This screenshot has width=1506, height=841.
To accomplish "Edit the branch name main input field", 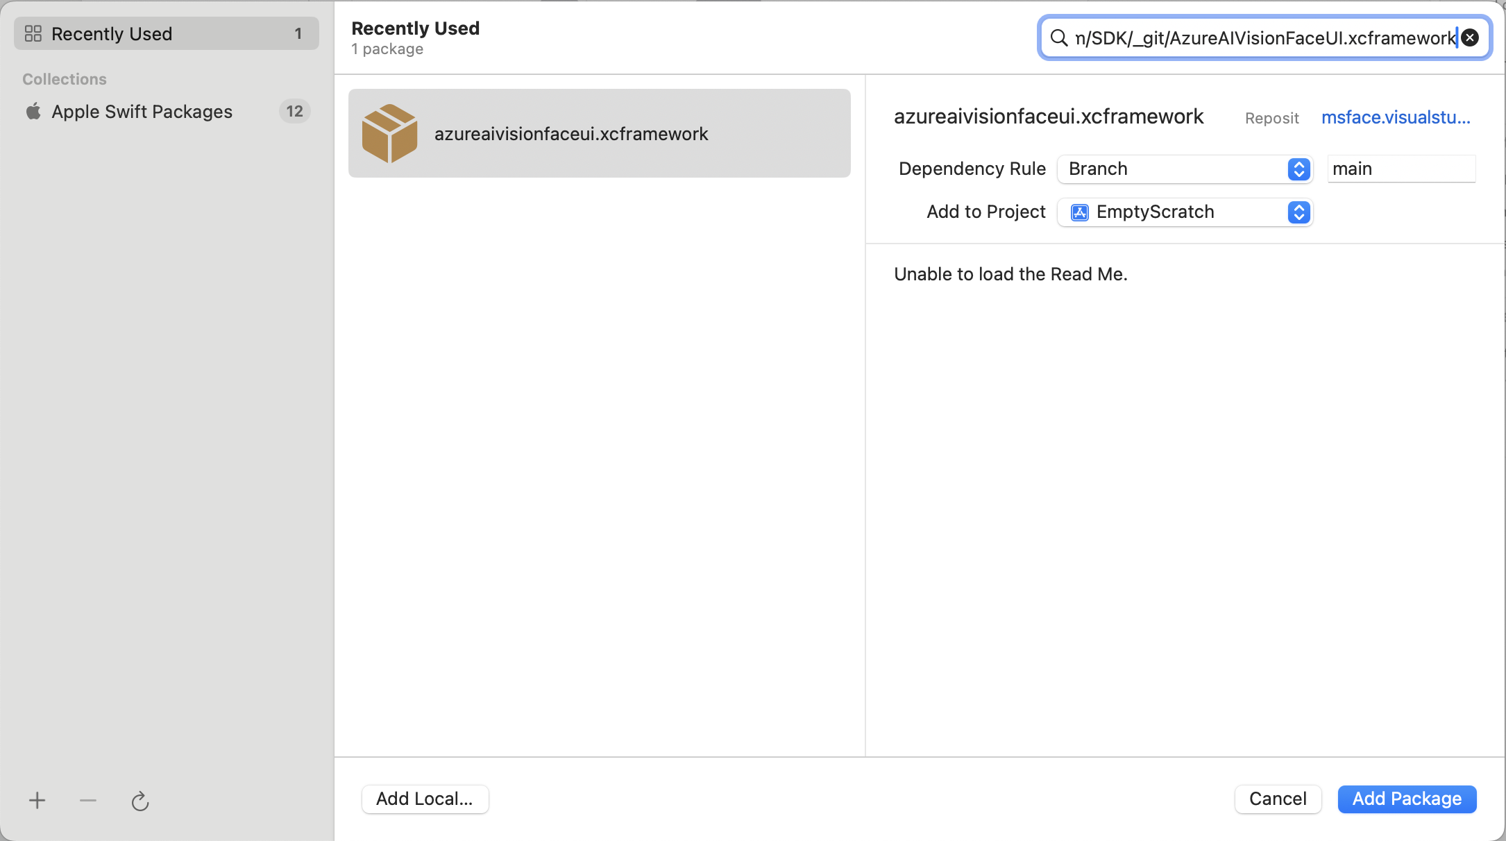I will tap(1401, 169).
